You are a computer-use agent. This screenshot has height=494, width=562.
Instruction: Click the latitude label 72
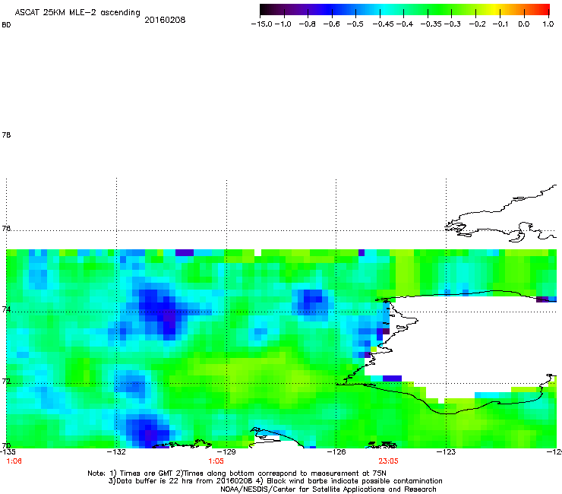(6, 381)
